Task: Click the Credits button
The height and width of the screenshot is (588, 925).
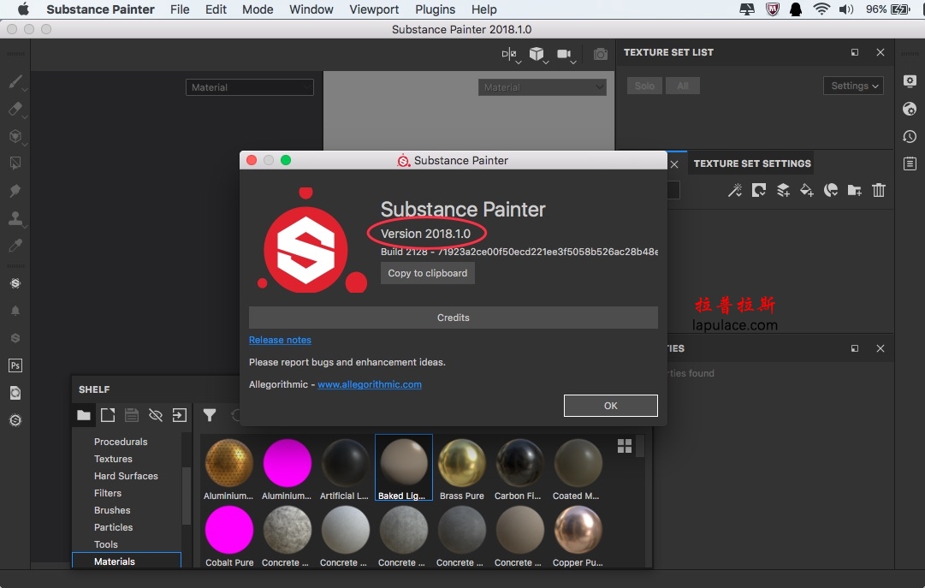Action: point(453,318)
